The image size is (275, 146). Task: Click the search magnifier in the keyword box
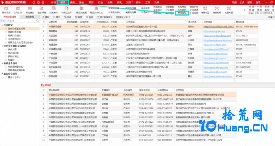click(x=37, y=21)
